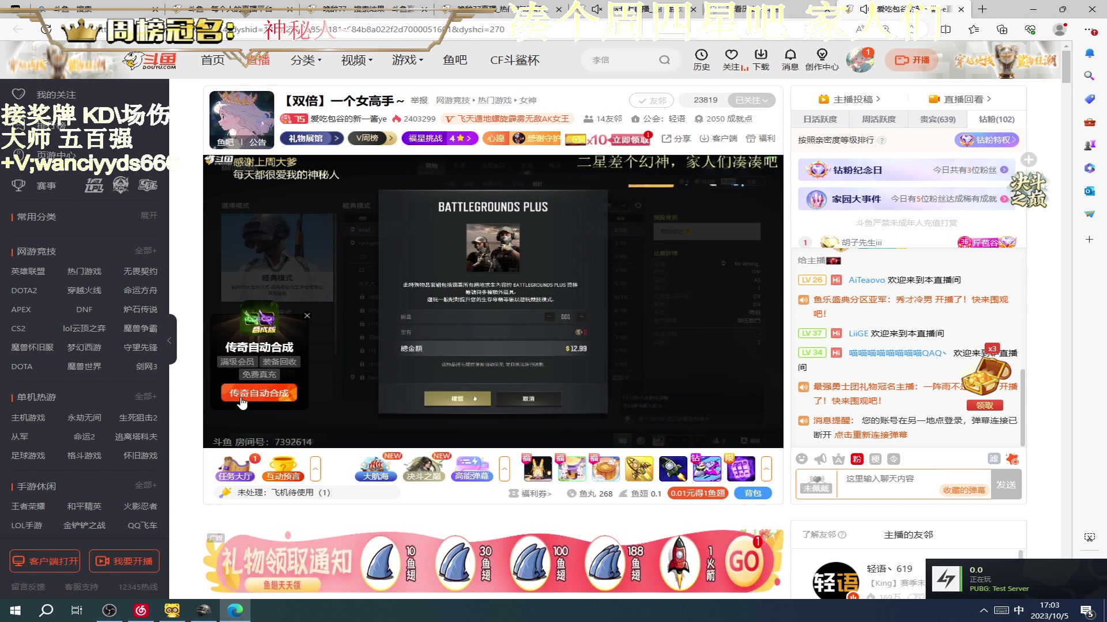Click the 发送 send button
This screenshot has width=1107, height=622.
pos(1006,484)
